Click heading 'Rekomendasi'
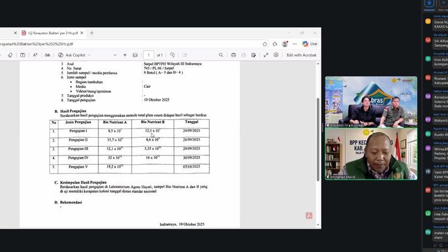Screen dimensions: 448x252 tap(71, 202)
